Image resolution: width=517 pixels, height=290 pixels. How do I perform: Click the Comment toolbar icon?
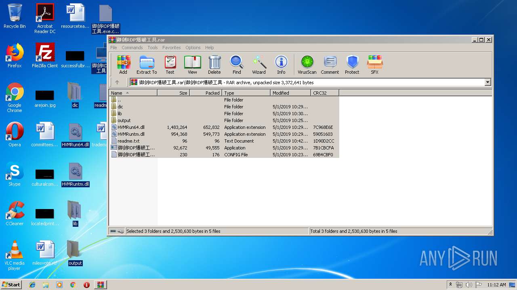(x=330, y=65)
